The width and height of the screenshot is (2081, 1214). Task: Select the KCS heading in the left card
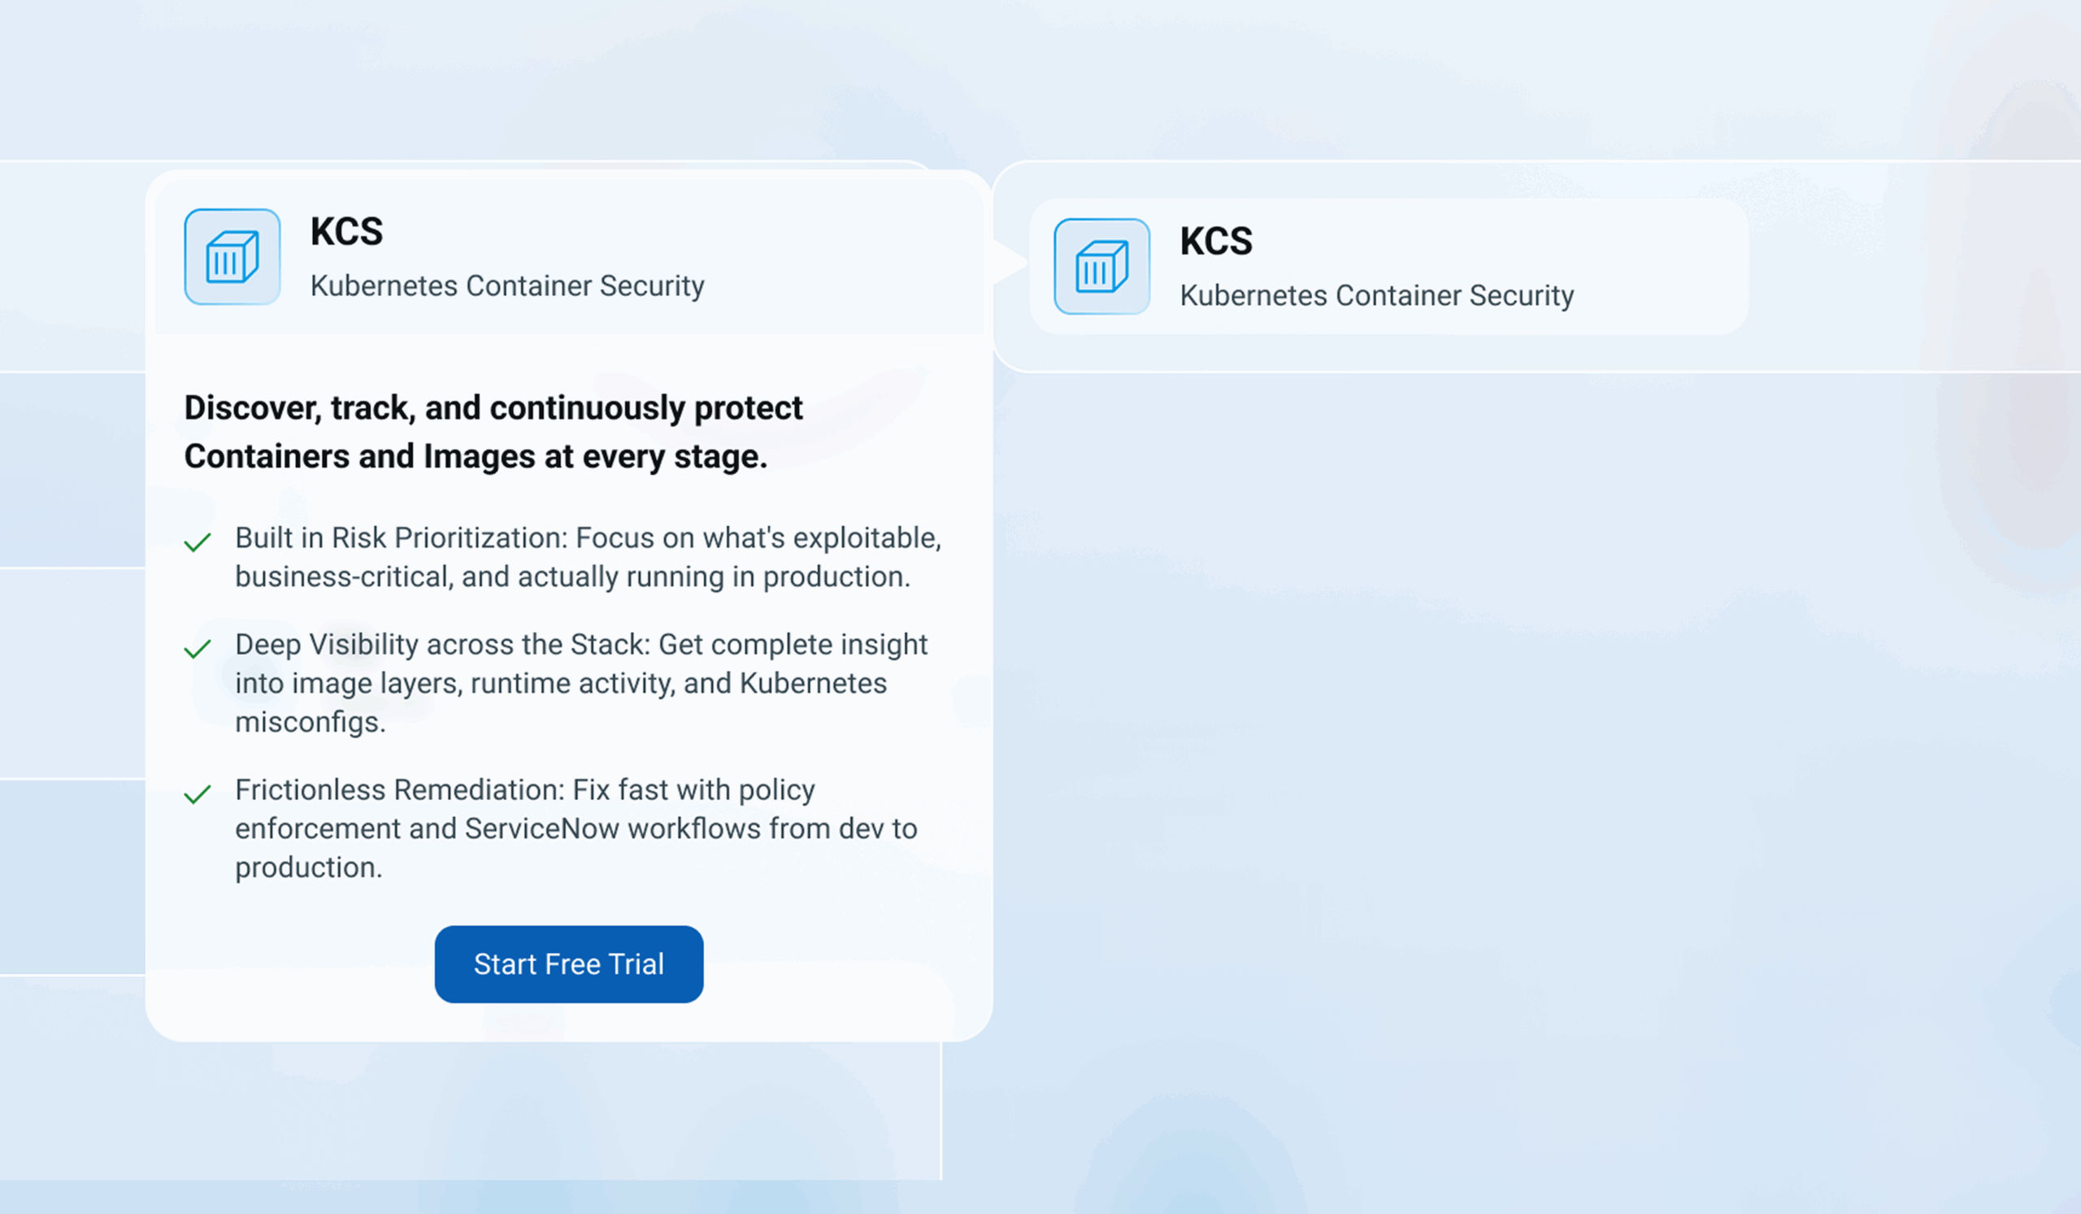pyautogui.click(x=347, y=231)
